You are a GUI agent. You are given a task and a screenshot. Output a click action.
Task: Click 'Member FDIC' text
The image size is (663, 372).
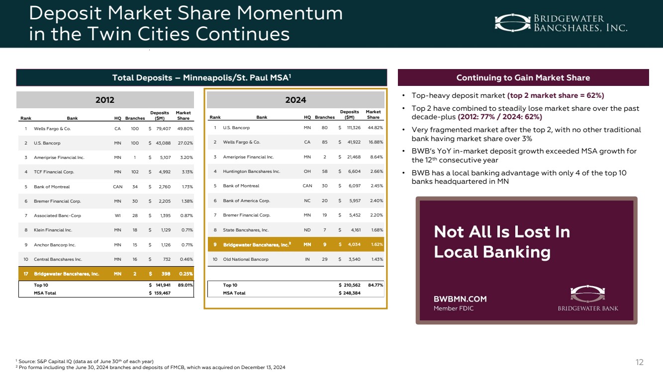[454, 308]
